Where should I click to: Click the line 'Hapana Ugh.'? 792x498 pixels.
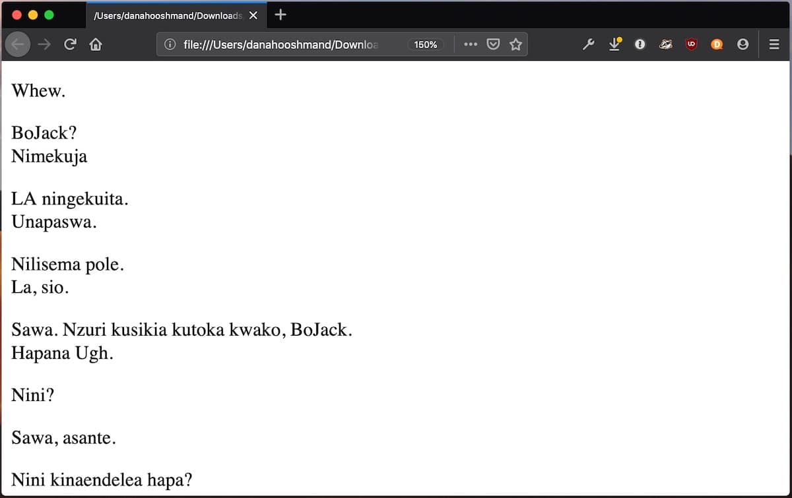coord(63,354)
